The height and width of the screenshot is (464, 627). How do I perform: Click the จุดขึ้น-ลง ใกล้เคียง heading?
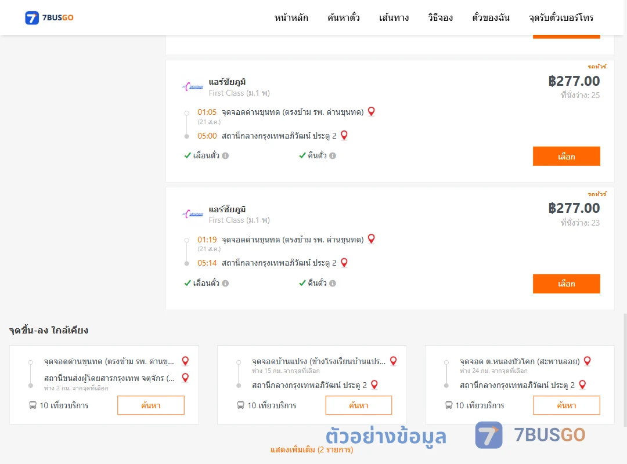click(49, 331)
